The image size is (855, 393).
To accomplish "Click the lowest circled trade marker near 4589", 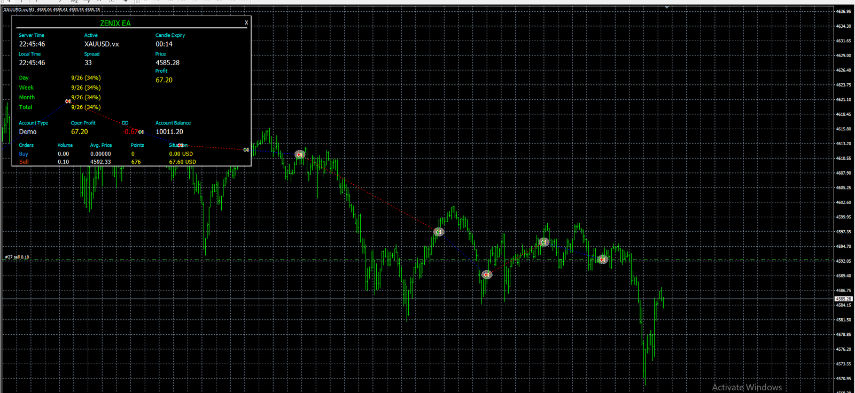I will point(486,274).
